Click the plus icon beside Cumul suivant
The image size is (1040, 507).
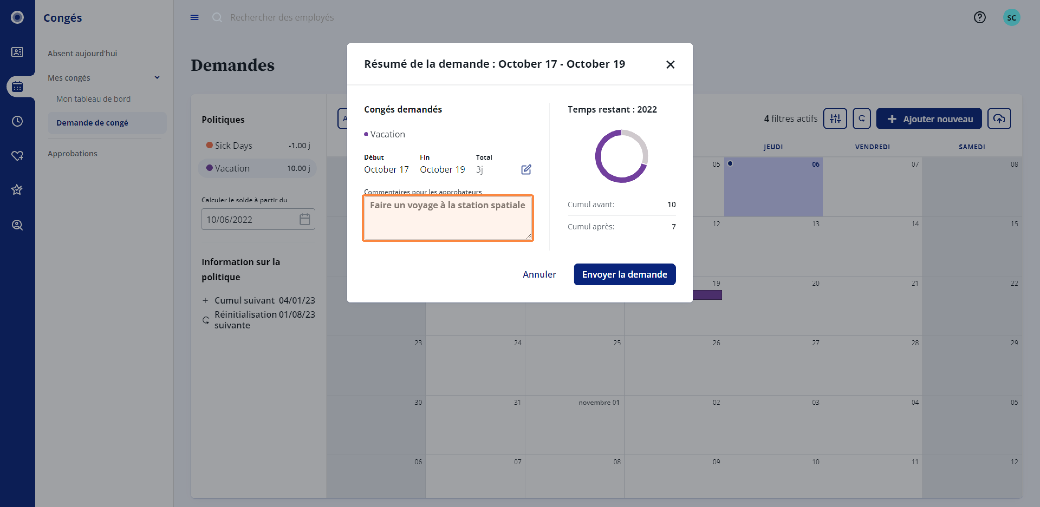click(x=205, y=301)
